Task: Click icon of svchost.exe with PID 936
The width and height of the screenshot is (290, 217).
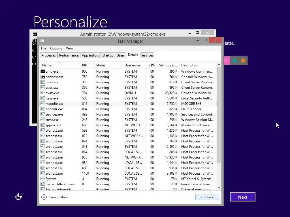Action: [43, 157]
